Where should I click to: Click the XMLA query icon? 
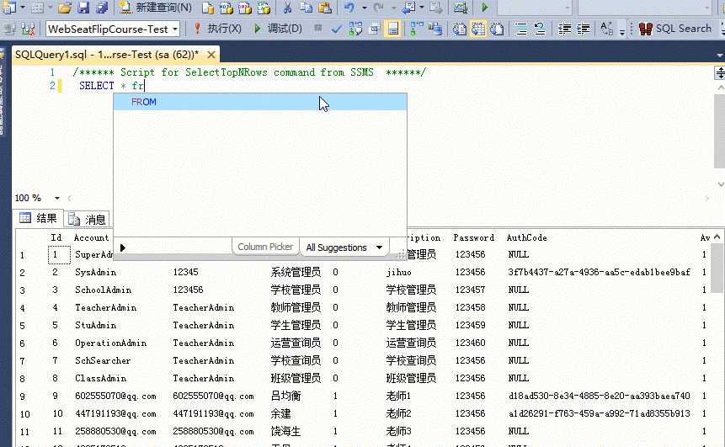[x=263, y=8]
